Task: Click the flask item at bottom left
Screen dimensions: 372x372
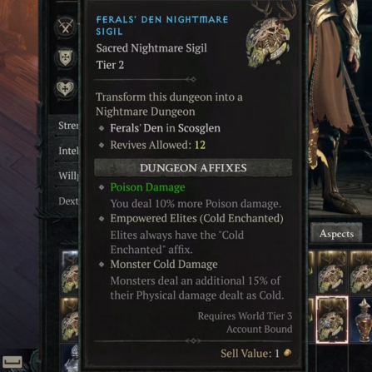Action: coord(70,358)
